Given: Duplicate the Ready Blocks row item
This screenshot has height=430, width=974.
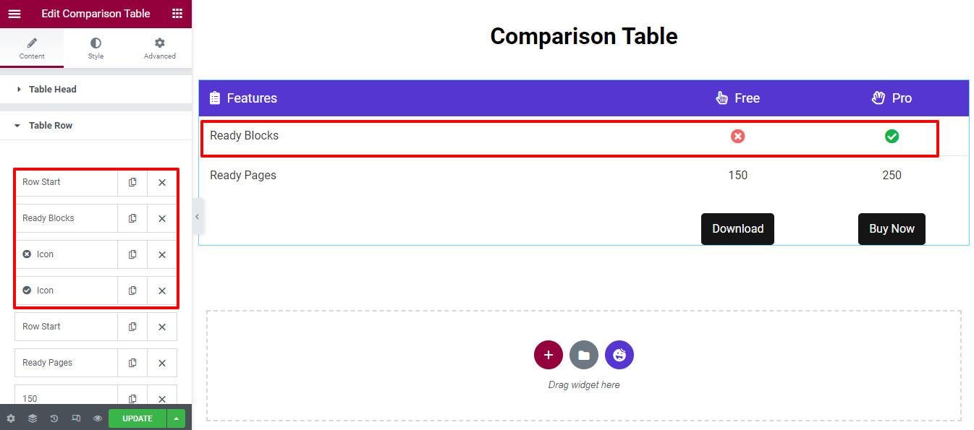Looking at the screenshot, I should pos(132,218).
